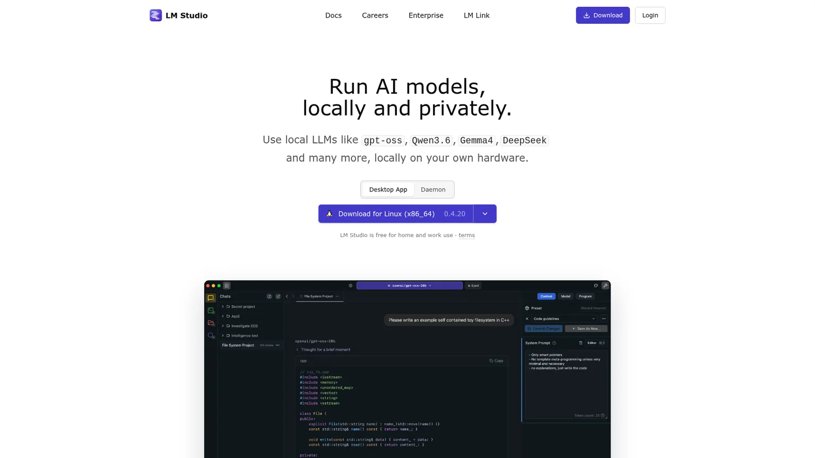Open the openai/gpt-oss-20b model selector
This screenshot has width=815, height=458.
click(410, 286)
